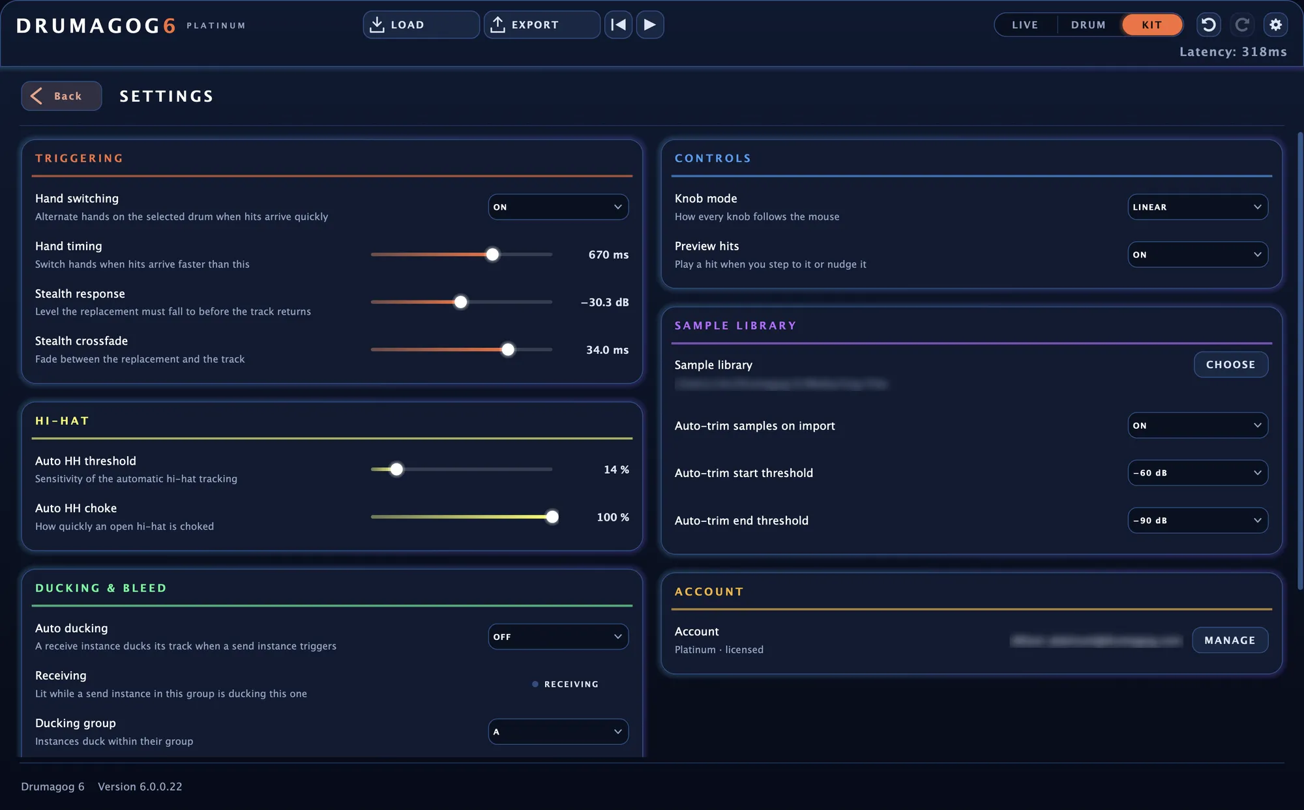Click the Drumagog 6 logo
1304x810 pixels.
click(x=96, y=25)
